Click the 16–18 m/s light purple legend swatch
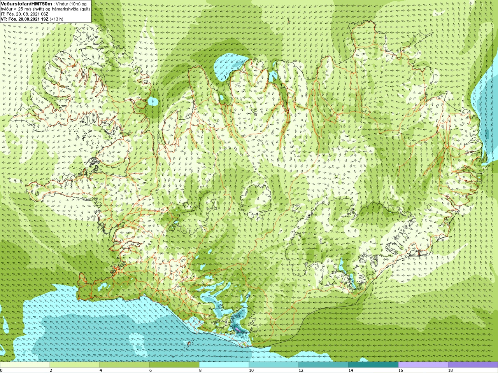The height and width of the screenshot is (373, 498). coord(423,365)
